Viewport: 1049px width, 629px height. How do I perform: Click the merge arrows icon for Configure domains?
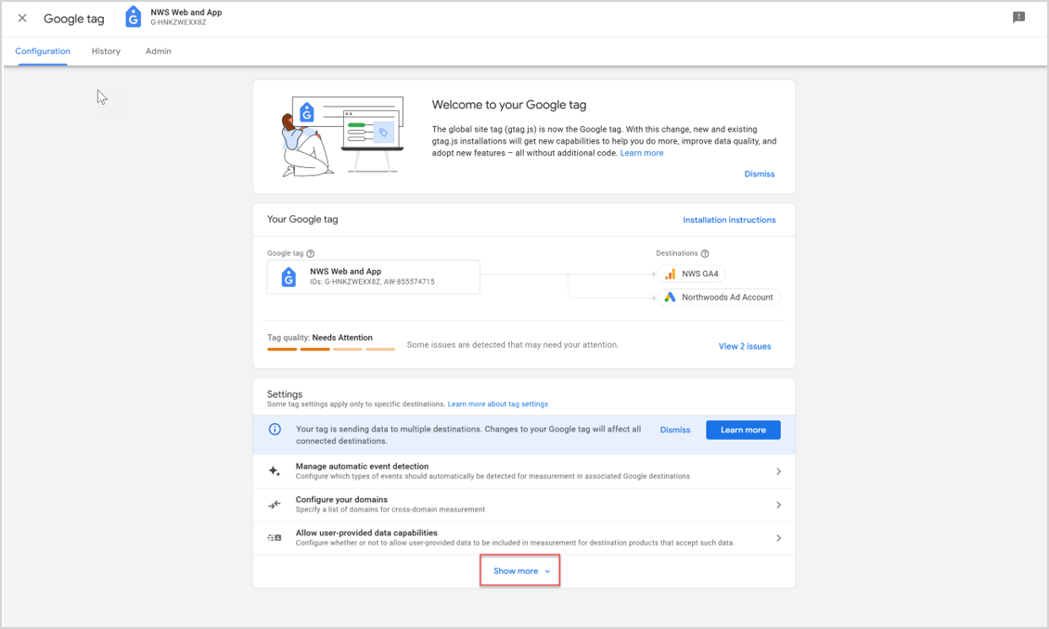point(275,505)
